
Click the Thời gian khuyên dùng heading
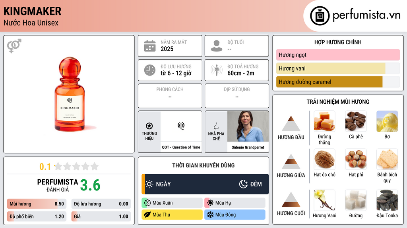[x=203, y=165]
